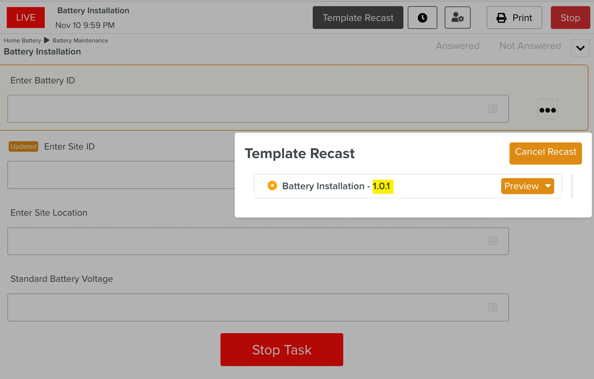The height and width of the screenshot is (379, 594).
Task: Filter by the Not Answered tab
Action: [530, 46]
